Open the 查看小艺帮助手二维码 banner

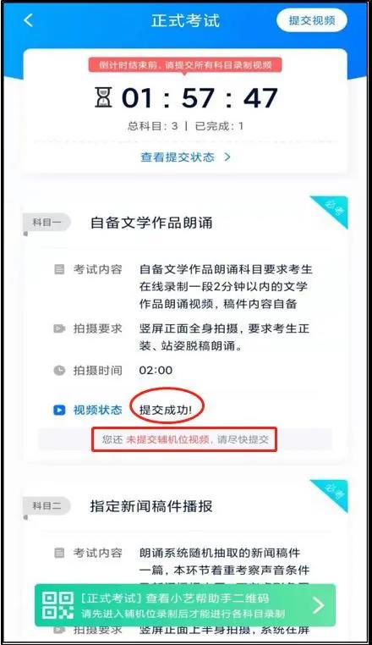pos(185,605)
